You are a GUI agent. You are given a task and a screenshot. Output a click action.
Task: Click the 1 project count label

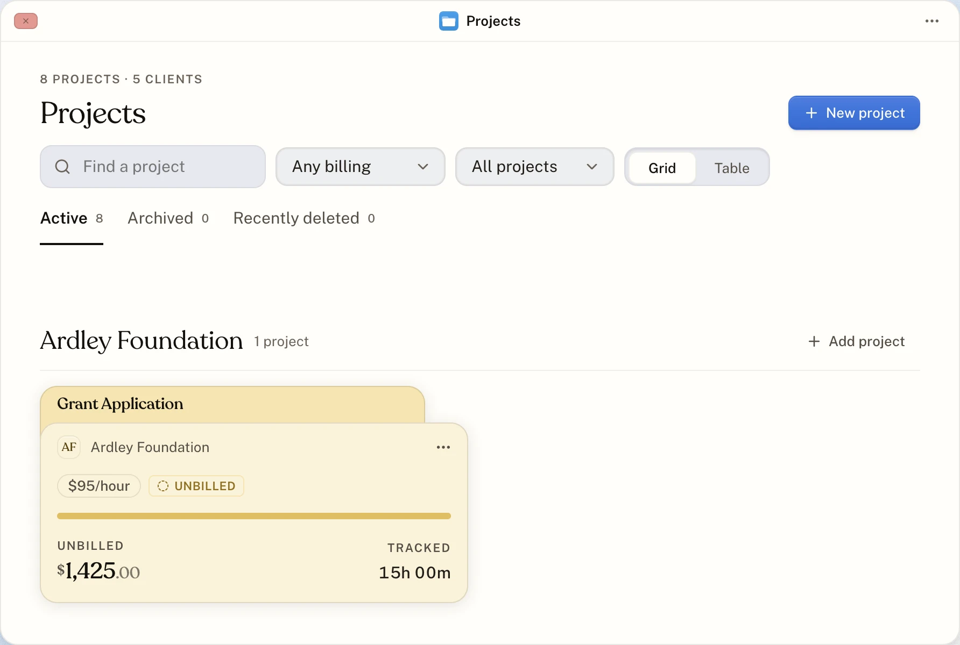tap(281, 341)
